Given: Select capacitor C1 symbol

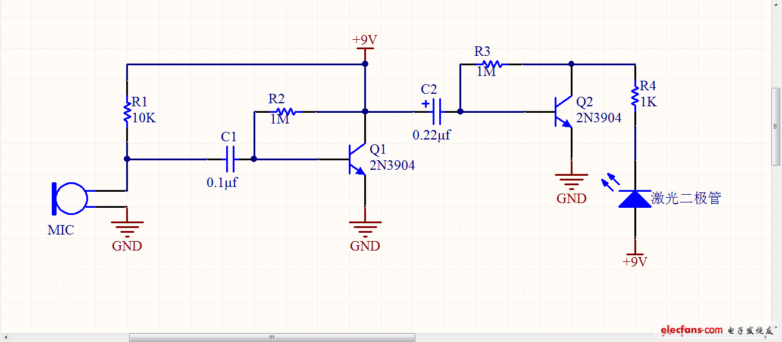Looking at the screenshot, I should [230, 159].
